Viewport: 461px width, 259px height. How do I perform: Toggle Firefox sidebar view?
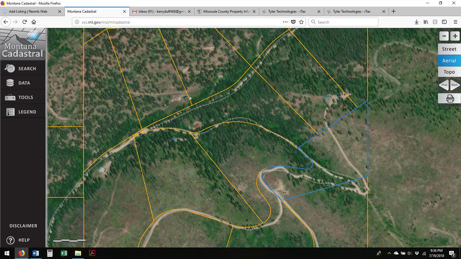coord(444,22)
